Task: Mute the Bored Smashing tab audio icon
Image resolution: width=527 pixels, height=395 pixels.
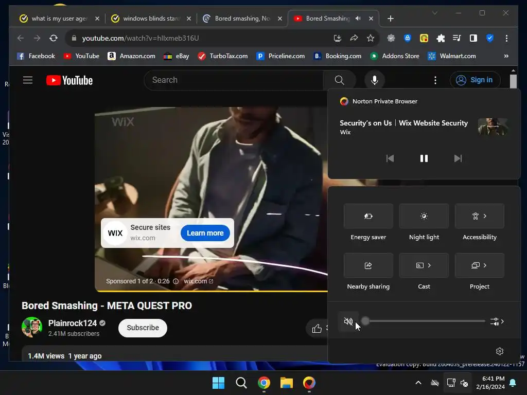Action: click(x=358, y=19)
